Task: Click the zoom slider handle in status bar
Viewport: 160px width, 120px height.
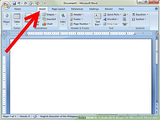Action: tap(138, 116)
